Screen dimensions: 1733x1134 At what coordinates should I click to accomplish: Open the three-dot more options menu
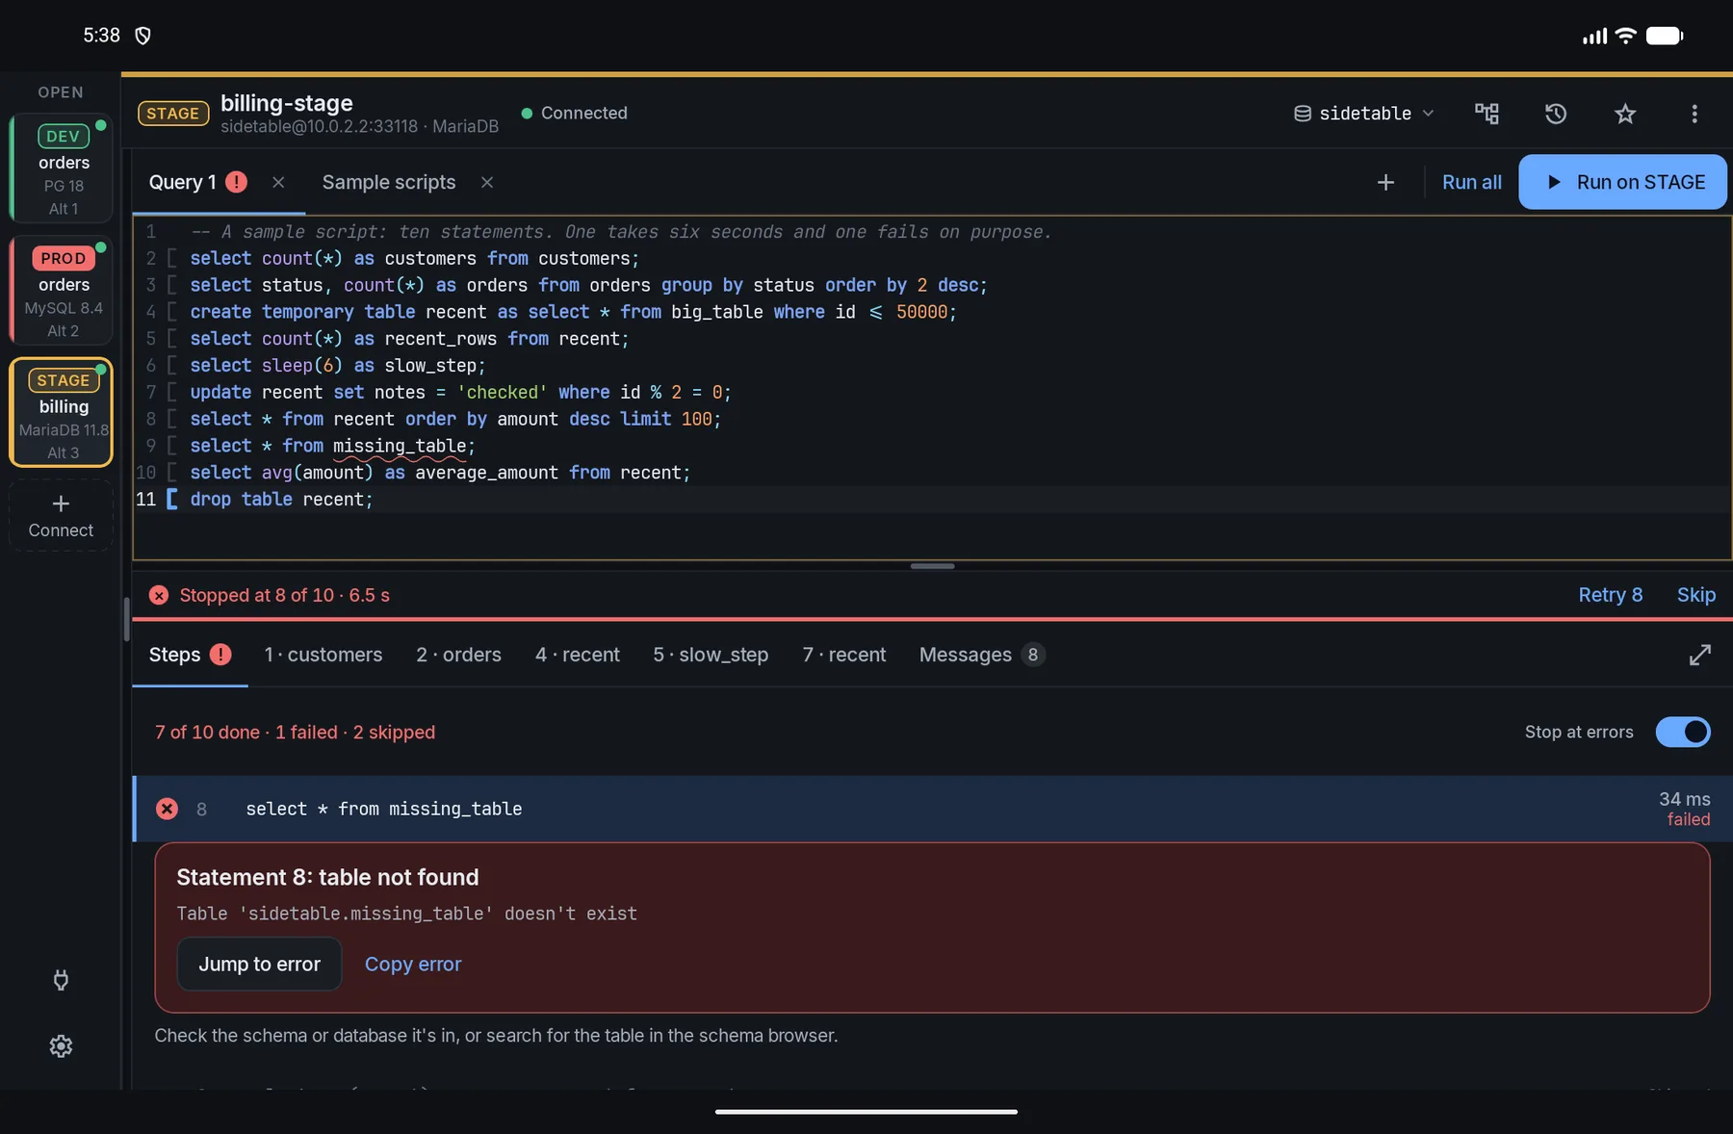(1694, 114)
